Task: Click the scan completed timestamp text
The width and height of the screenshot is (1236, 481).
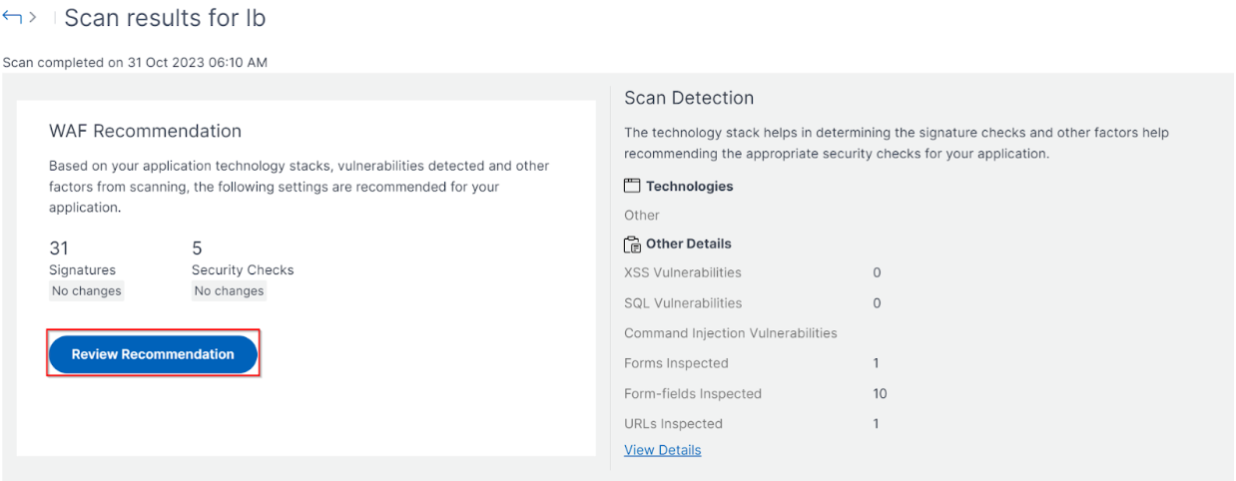Action: [x=136, y=62]
